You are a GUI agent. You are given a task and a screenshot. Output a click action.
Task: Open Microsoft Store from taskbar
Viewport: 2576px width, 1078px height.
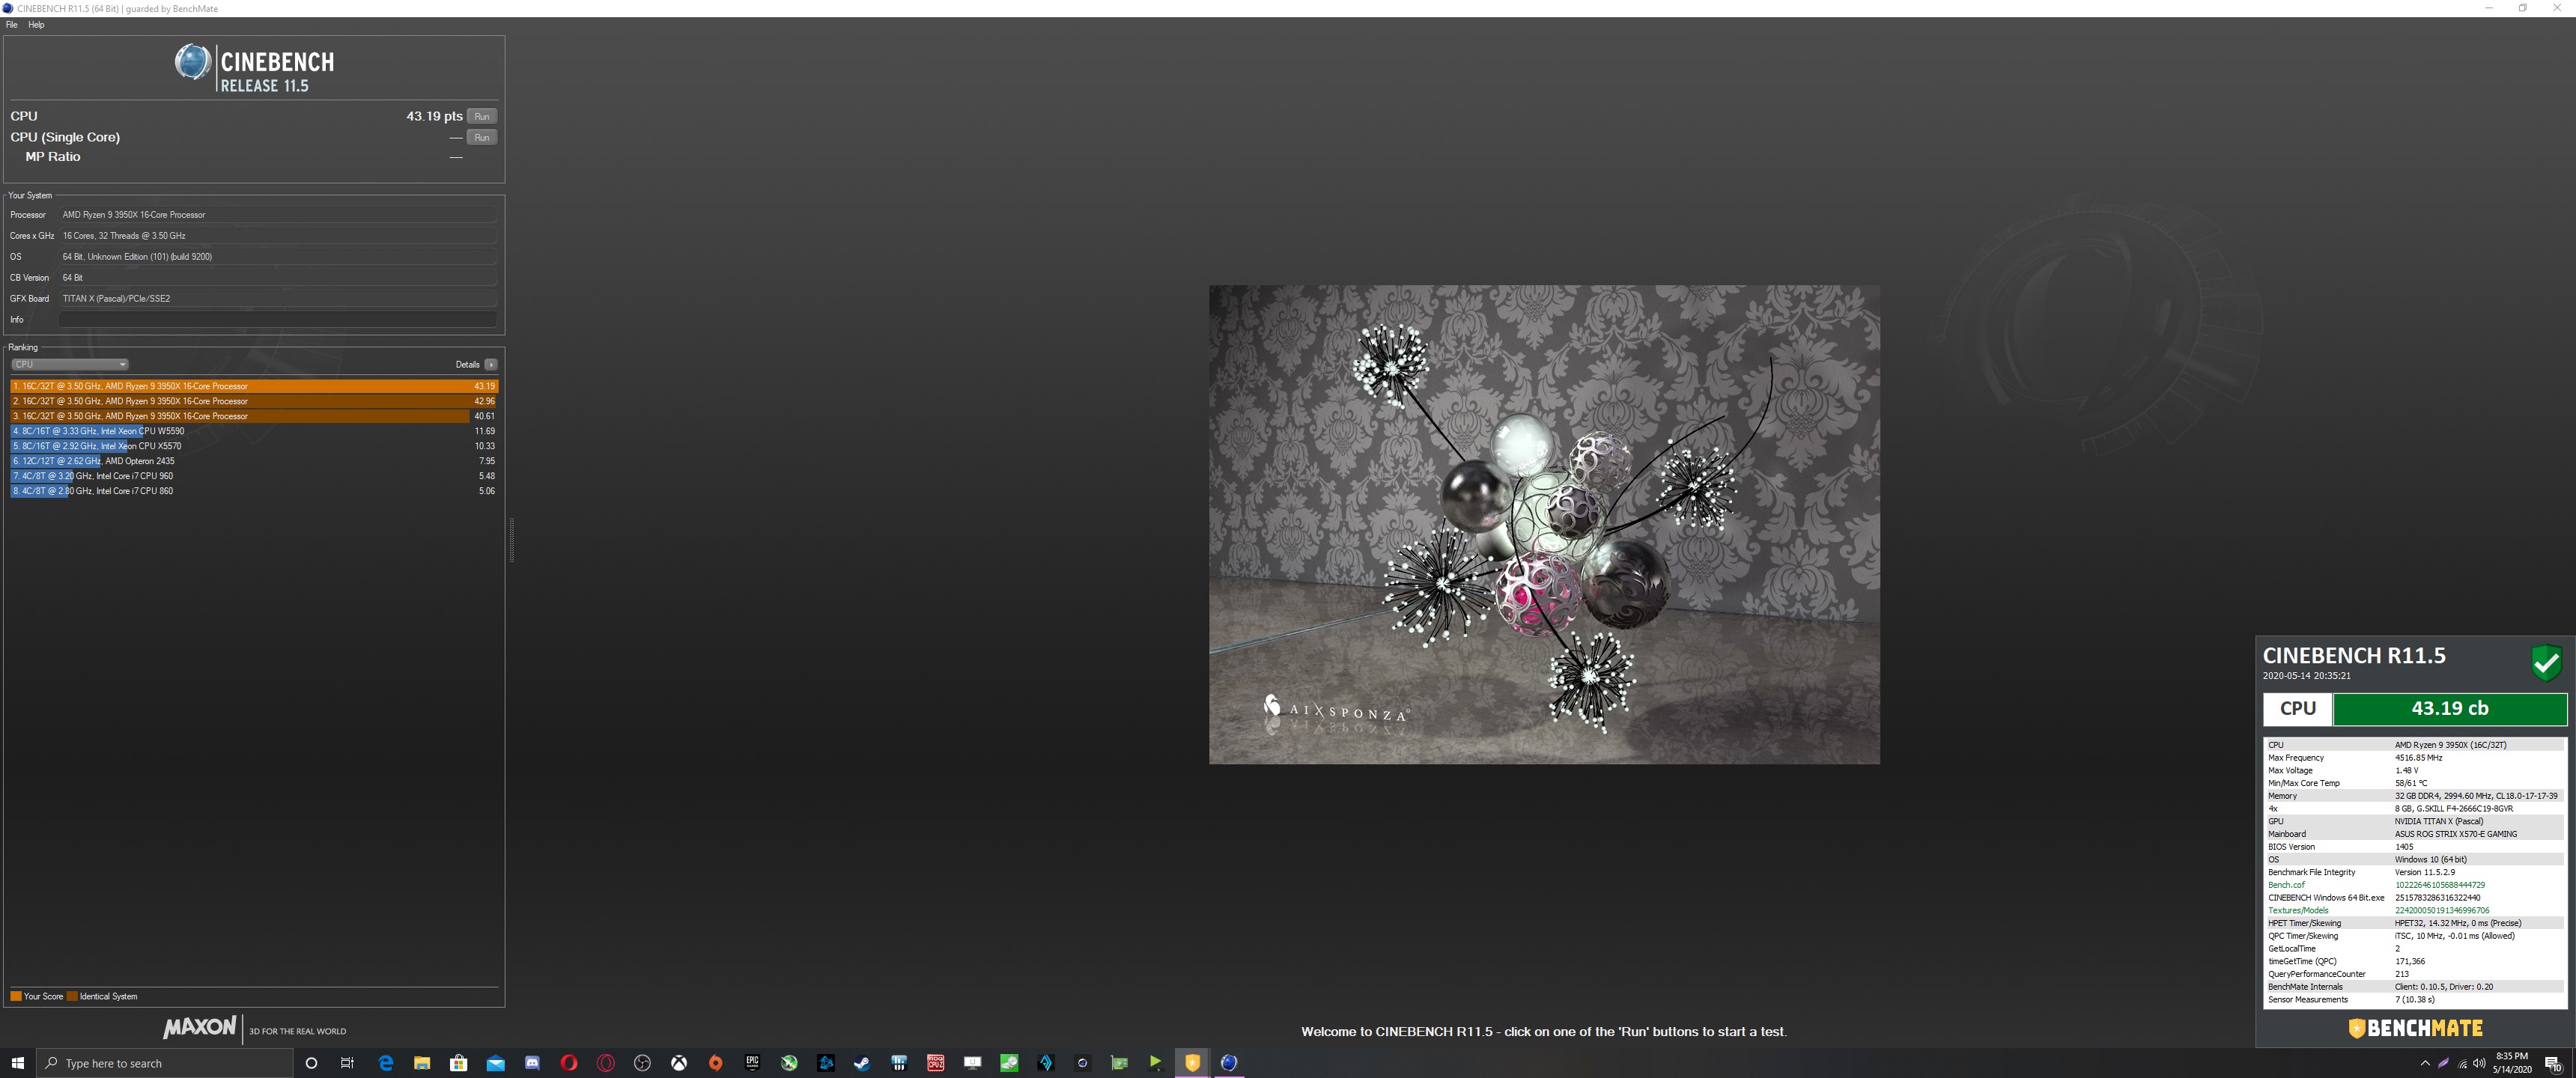coord(459,1063)
